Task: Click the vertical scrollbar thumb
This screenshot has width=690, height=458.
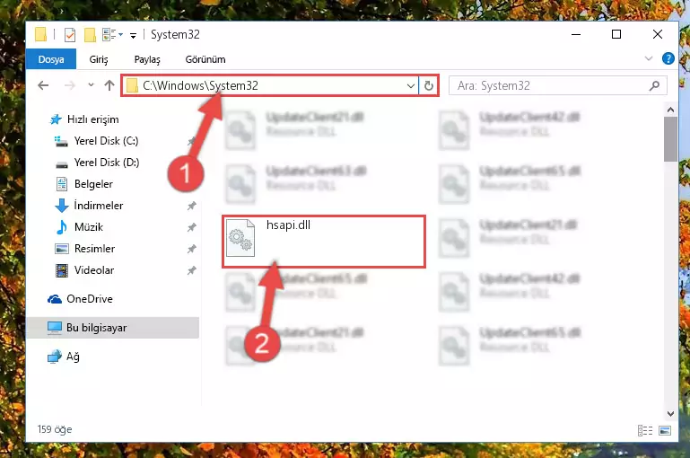Action: (x=670, y=139)
